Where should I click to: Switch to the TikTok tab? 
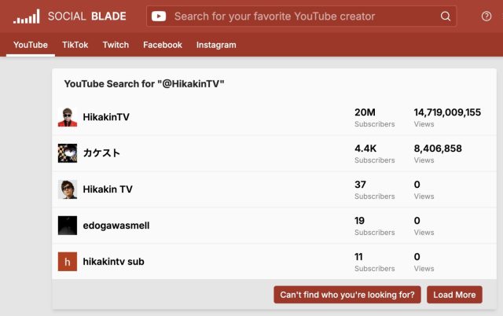(75, 45)
